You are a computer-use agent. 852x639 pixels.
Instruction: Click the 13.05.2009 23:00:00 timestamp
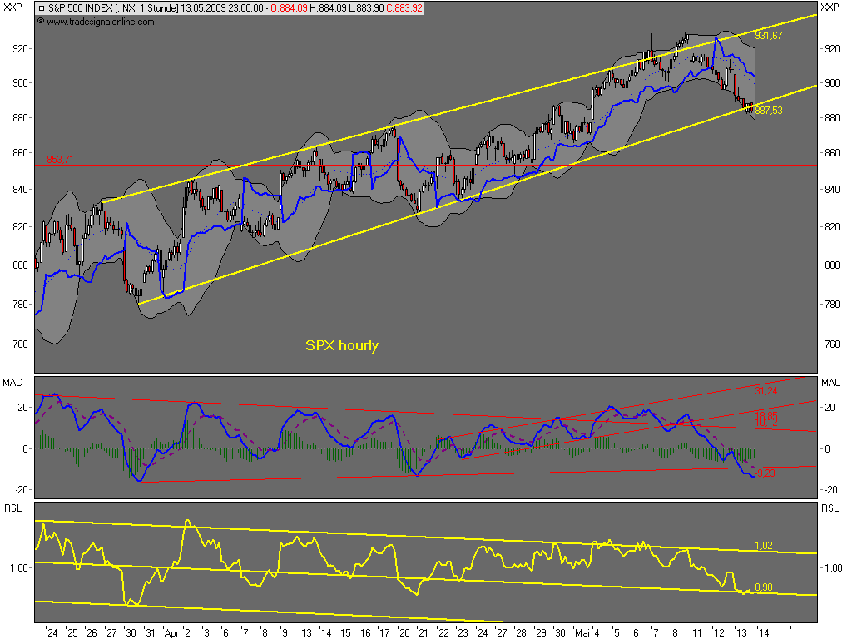click(x=222, y=8)
